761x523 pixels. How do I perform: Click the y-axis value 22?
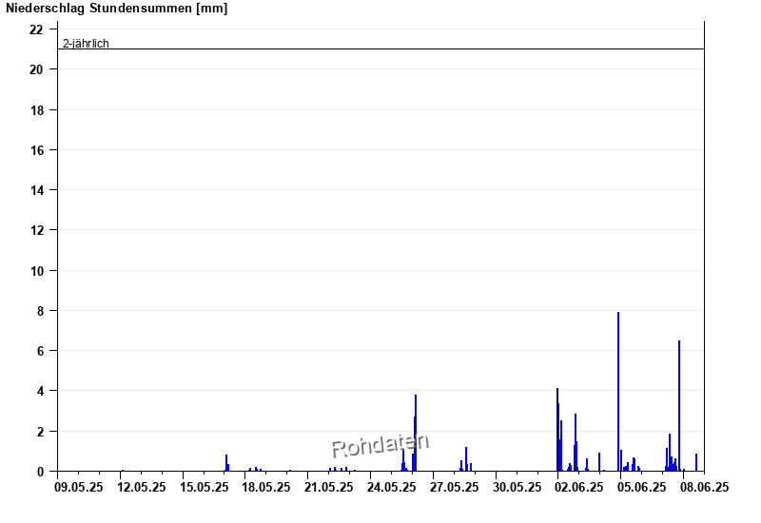click(36, 29)
